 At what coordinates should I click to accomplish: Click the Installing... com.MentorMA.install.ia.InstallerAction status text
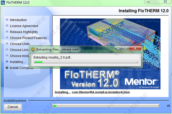click(92, 92)
